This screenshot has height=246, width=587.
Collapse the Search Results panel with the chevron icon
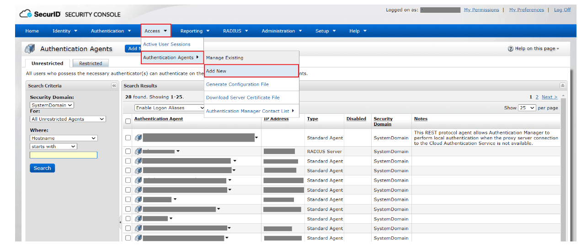(562, 86)
